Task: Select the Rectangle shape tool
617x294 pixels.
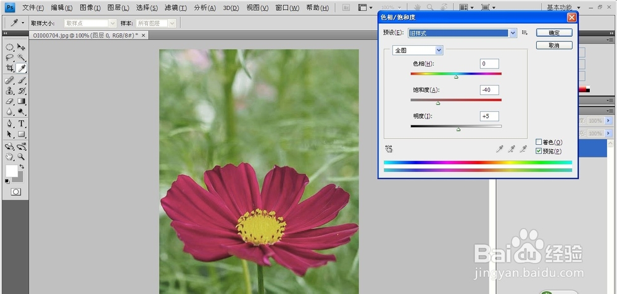Action: click(x=21, y=134)
